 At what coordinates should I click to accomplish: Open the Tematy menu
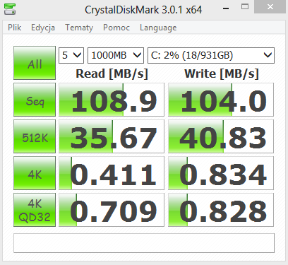point(79,28)
